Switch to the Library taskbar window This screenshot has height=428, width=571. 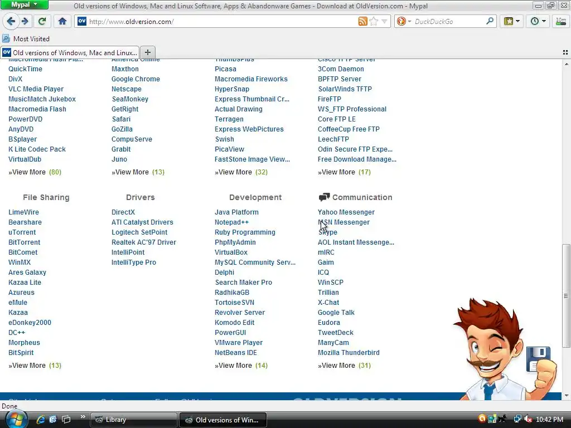(x=134, y=420)
